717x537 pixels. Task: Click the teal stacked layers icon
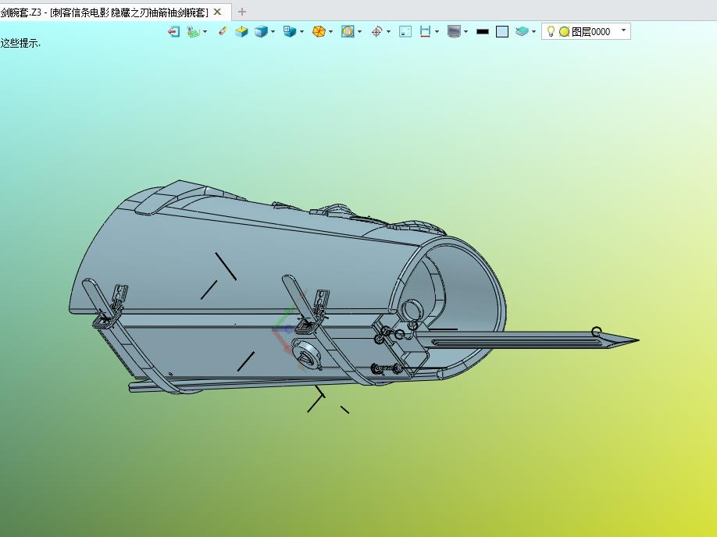(522, 31)
